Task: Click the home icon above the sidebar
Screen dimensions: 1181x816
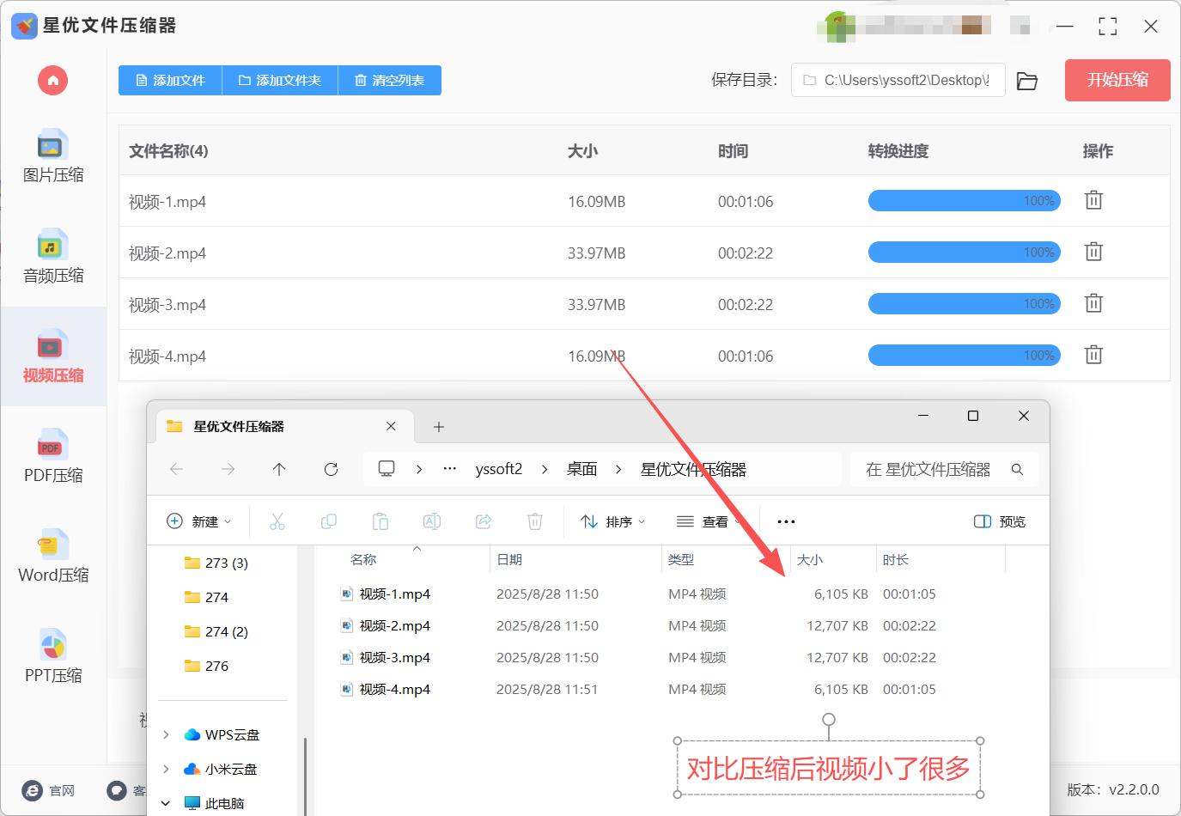Action: (x=52, y=80)
